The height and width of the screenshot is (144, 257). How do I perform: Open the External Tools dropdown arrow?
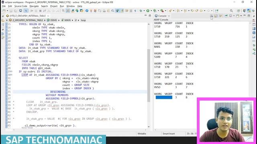[165, 11]
